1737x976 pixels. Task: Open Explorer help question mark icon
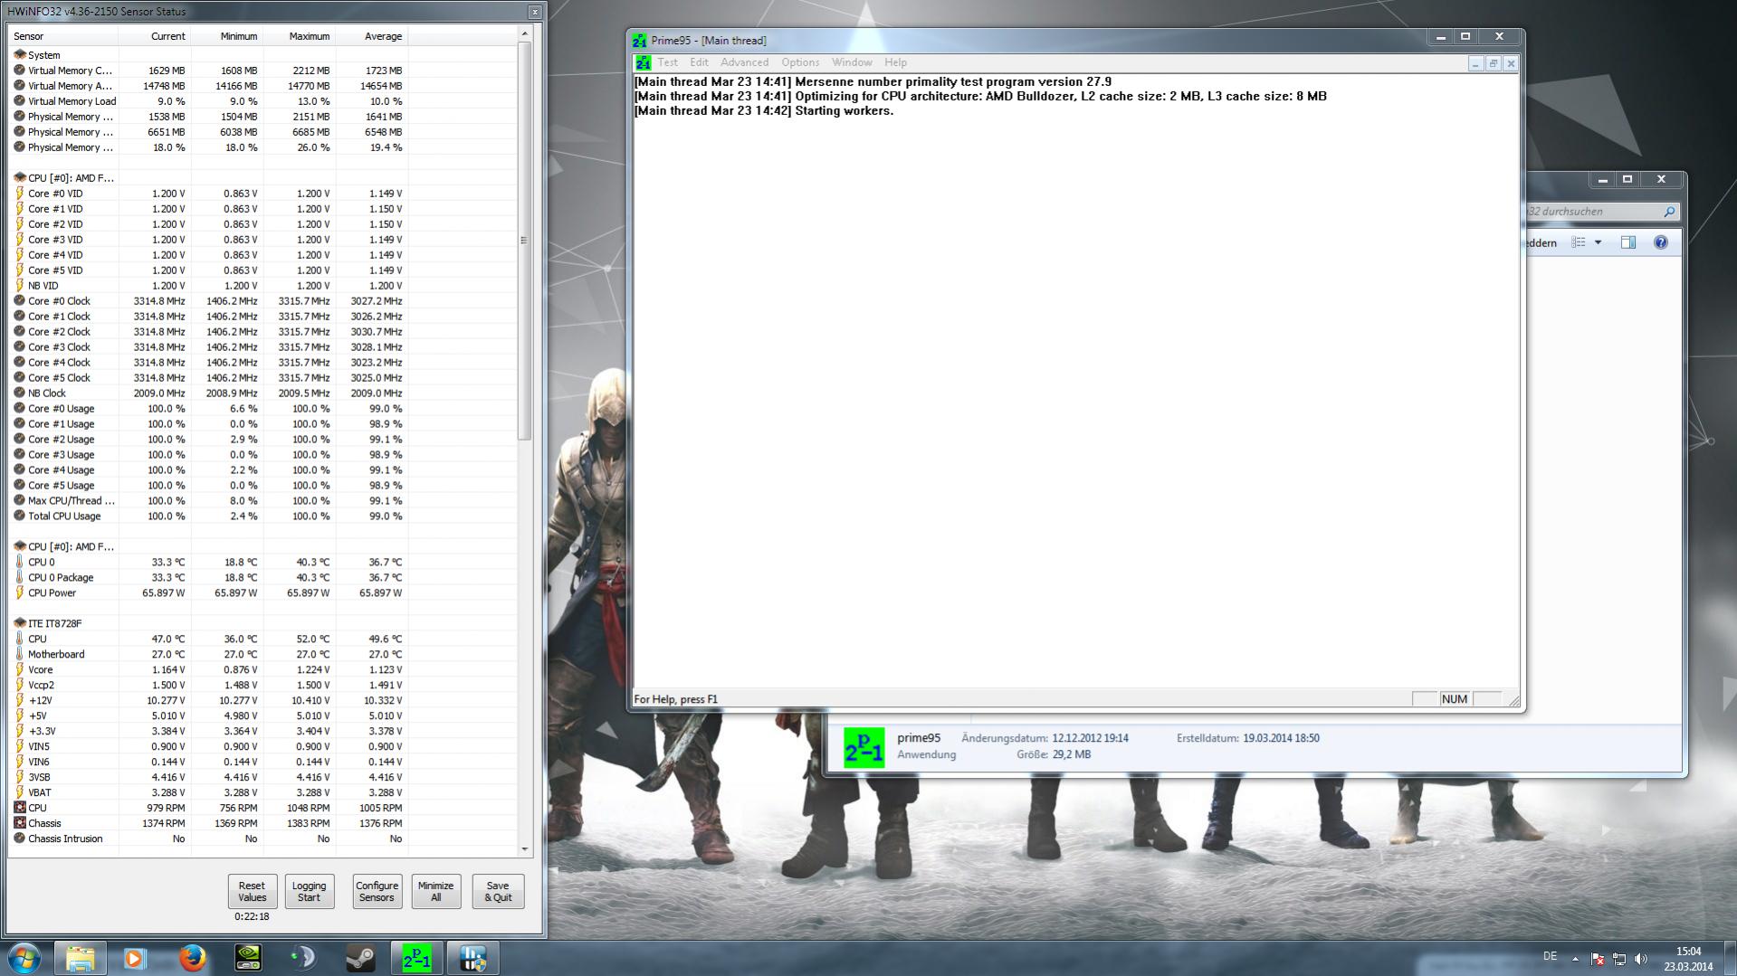coord(1661,242)
